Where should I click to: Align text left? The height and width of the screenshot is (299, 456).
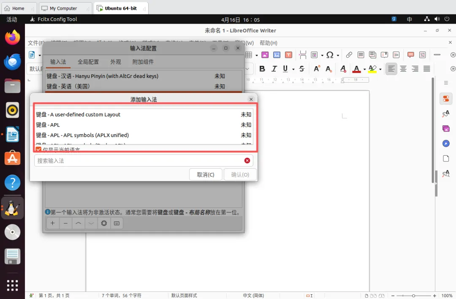(391, 69)
